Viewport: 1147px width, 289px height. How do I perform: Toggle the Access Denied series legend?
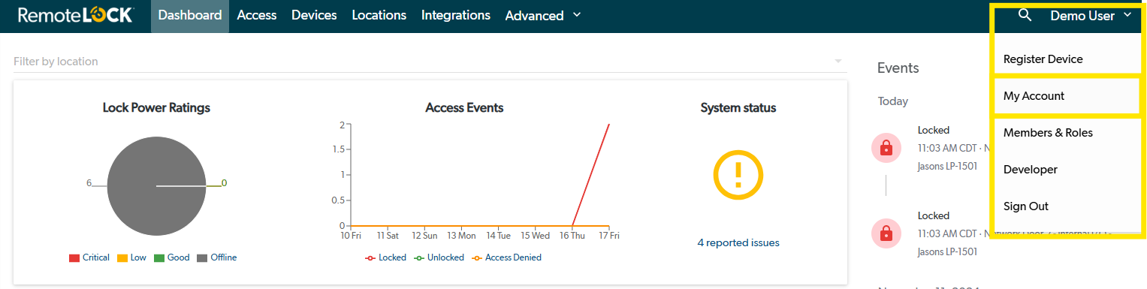click(x=506, y=257)
